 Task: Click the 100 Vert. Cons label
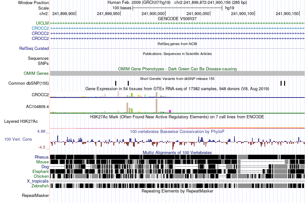point(18,139)
